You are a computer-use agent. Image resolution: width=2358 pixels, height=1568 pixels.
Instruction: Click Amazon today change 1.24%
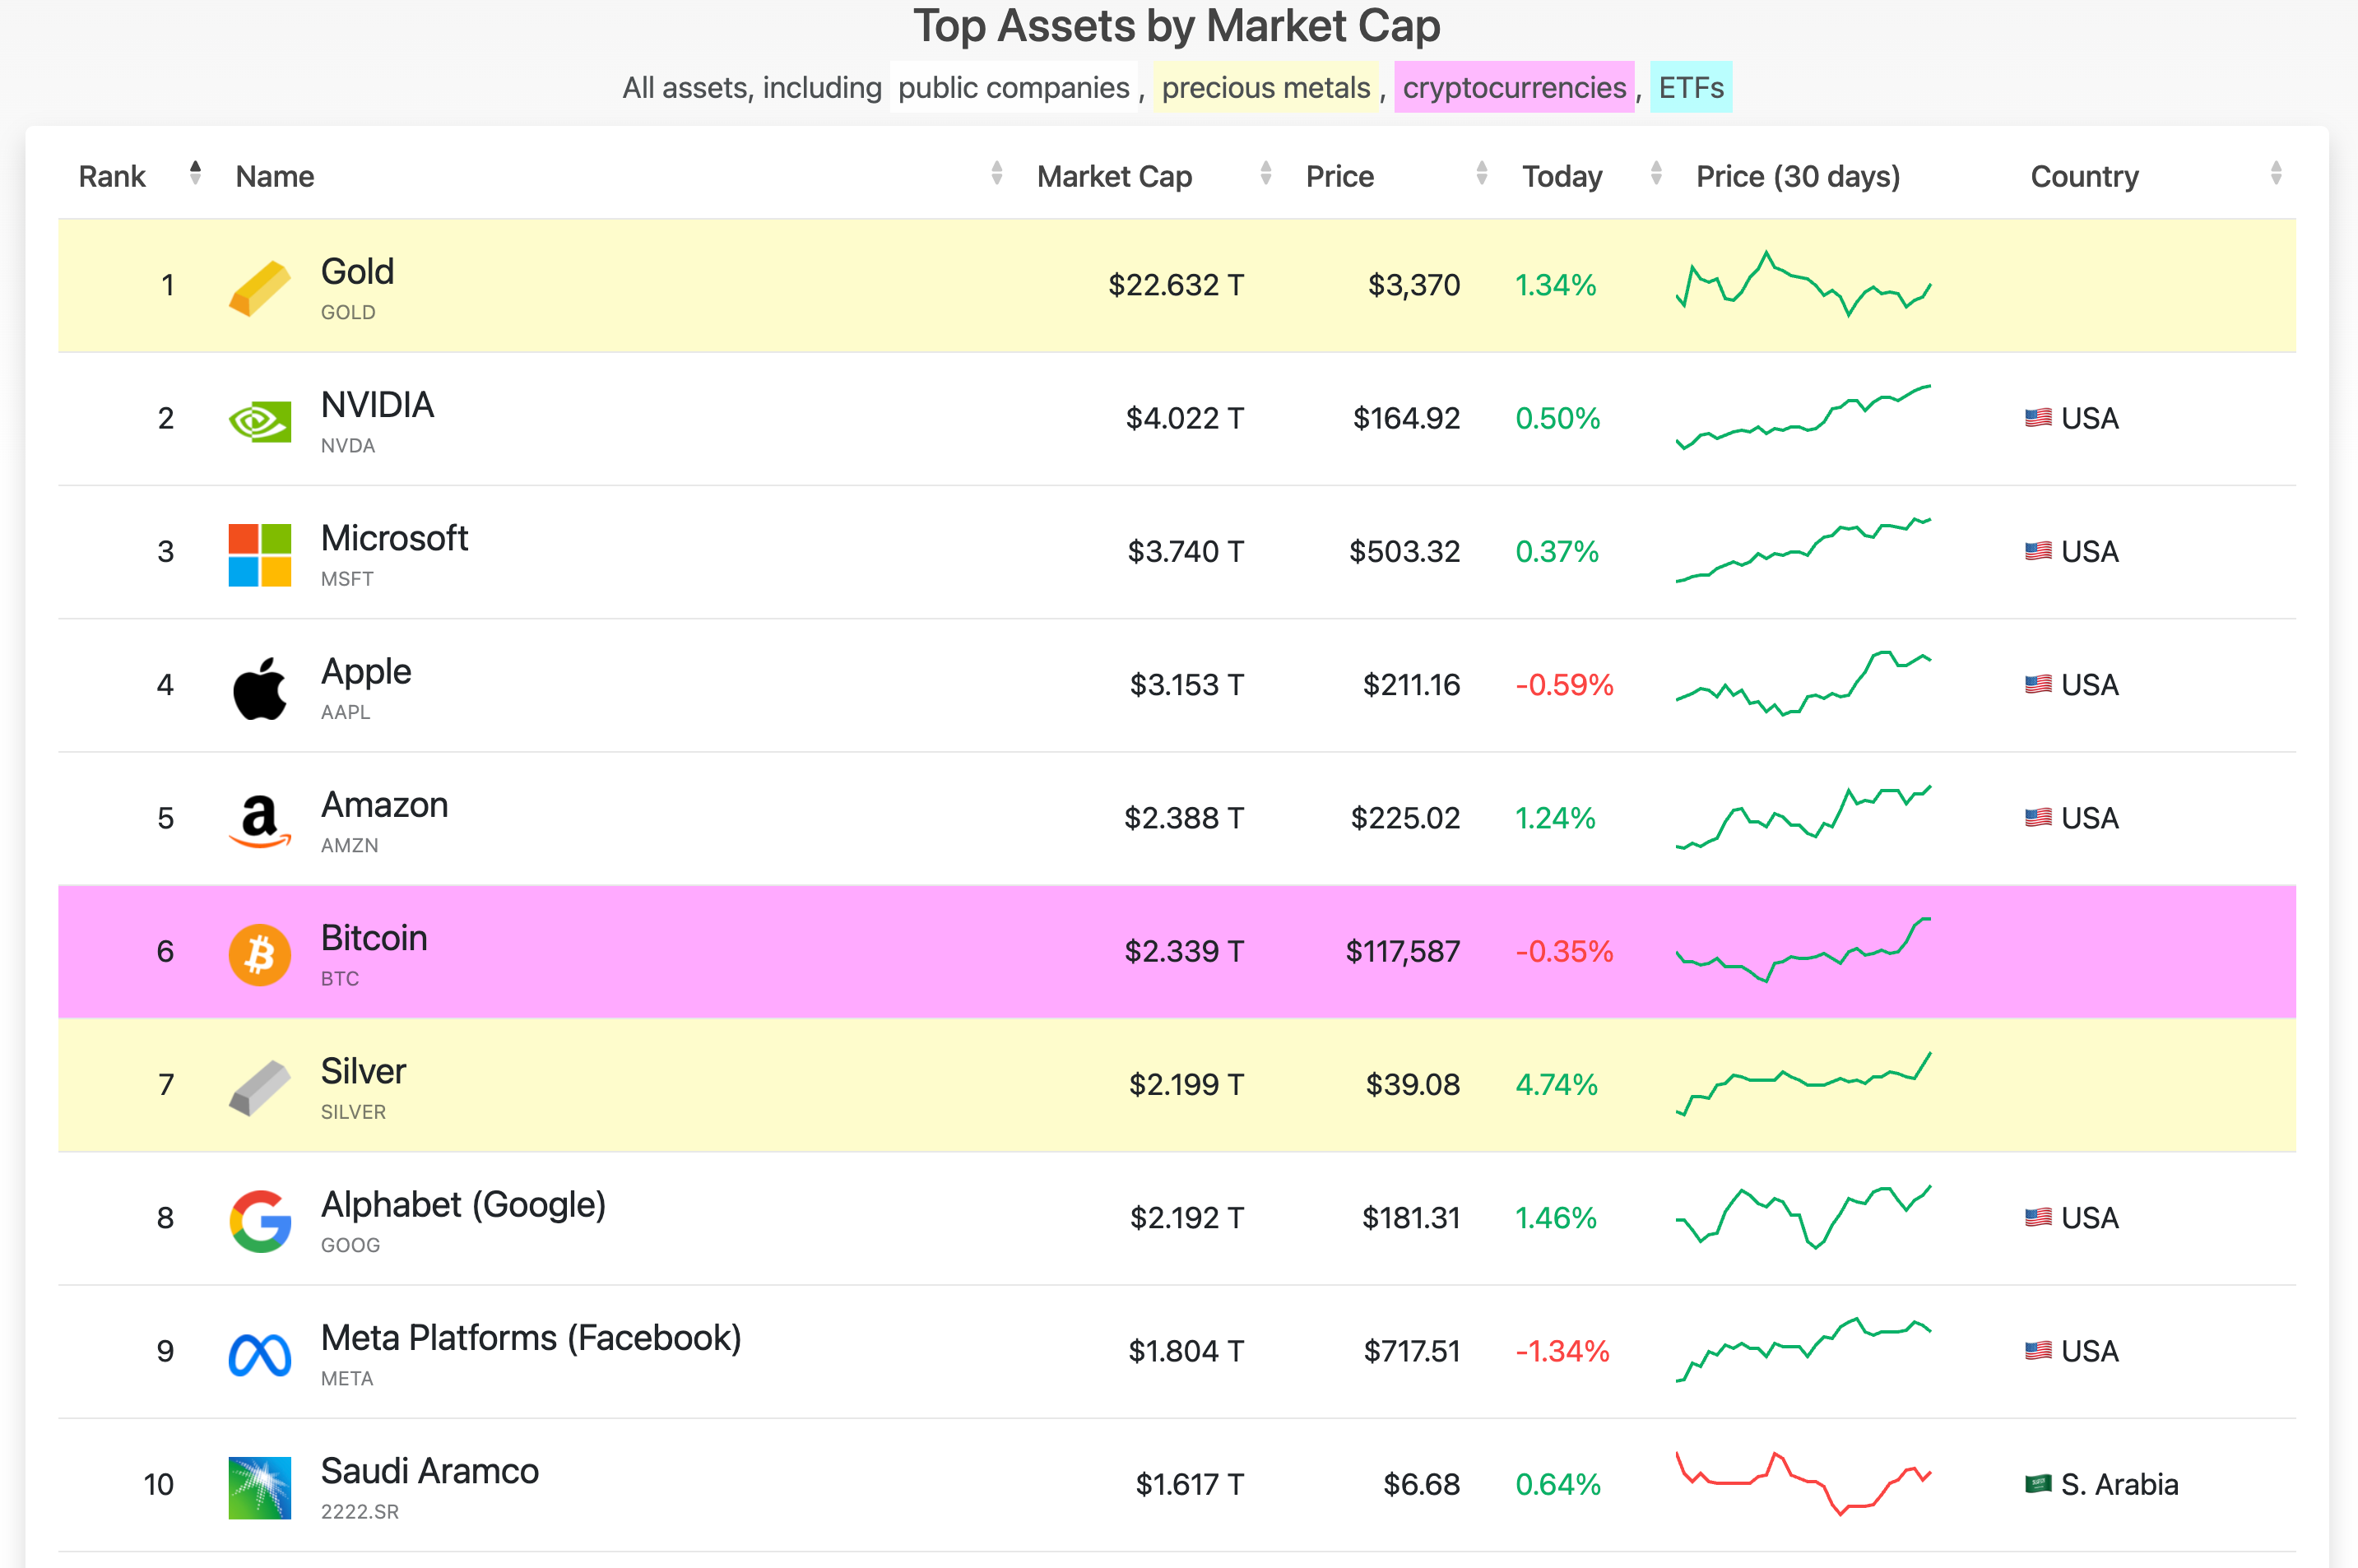[x=1555, y=818]
